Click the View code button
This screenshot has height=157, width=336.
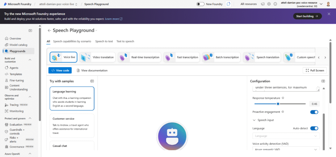60,70
